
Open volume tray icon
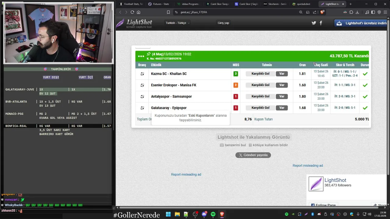tap(369, 214)
